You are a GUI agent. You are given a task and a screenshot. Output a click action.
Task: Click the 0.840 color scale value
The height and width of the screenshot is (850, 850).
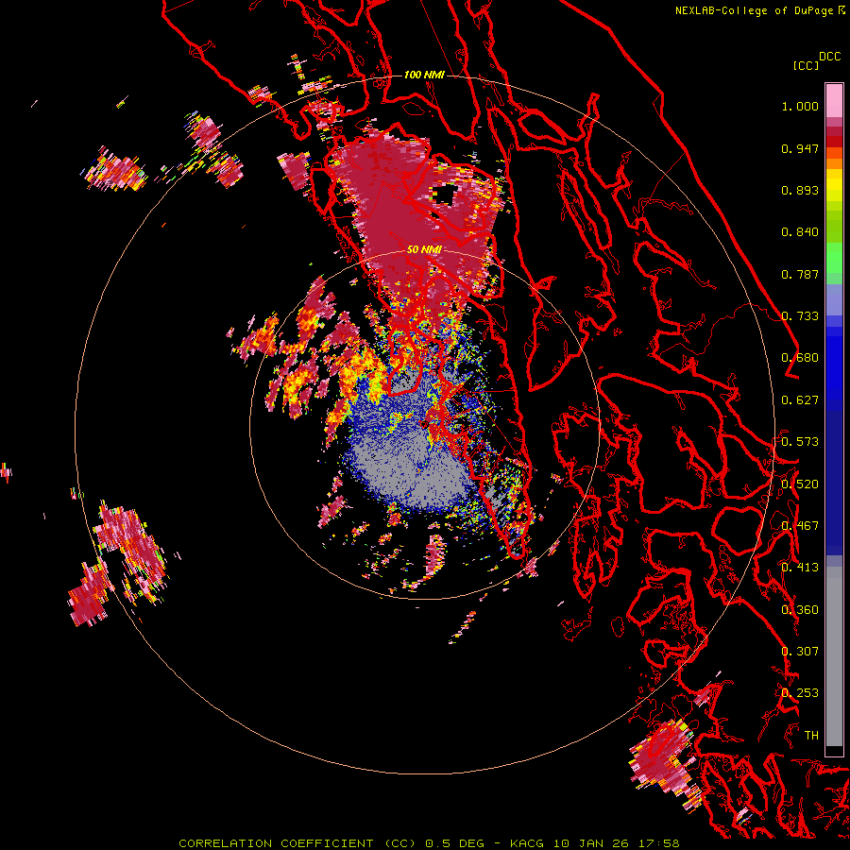pos(800,232)
